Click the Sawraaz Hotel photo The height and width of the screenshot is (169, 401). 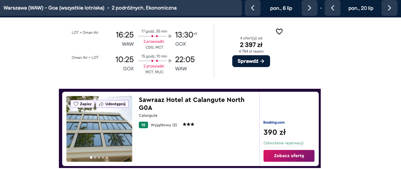pos(99,135)
